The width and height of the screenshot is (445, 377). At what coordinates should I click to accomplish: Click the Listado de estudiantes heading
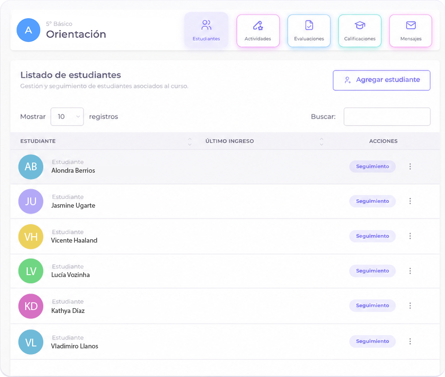(71, 75)
